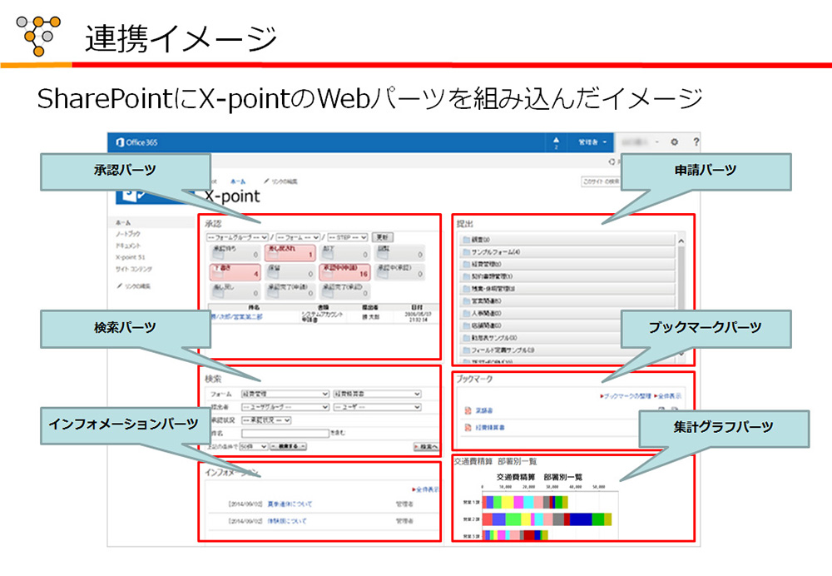Click the 差し戻され tile showing 1
The width and height of the screenshot is (832, 576).
[290, 252]
